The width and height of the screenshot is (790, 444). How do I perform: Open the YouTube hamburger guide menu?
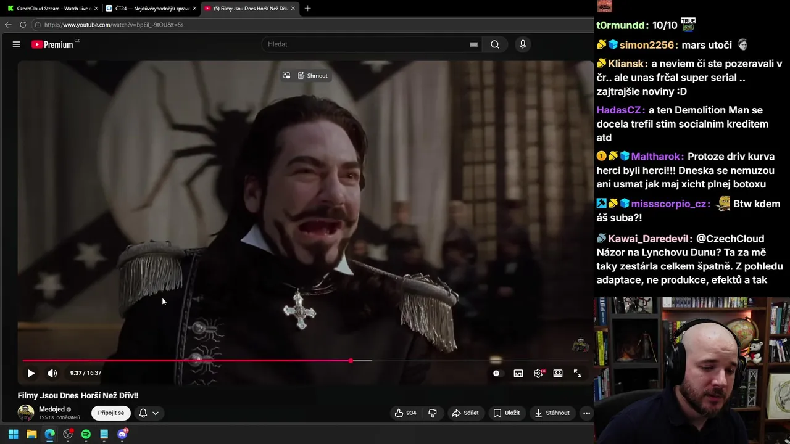click(17, 44)
